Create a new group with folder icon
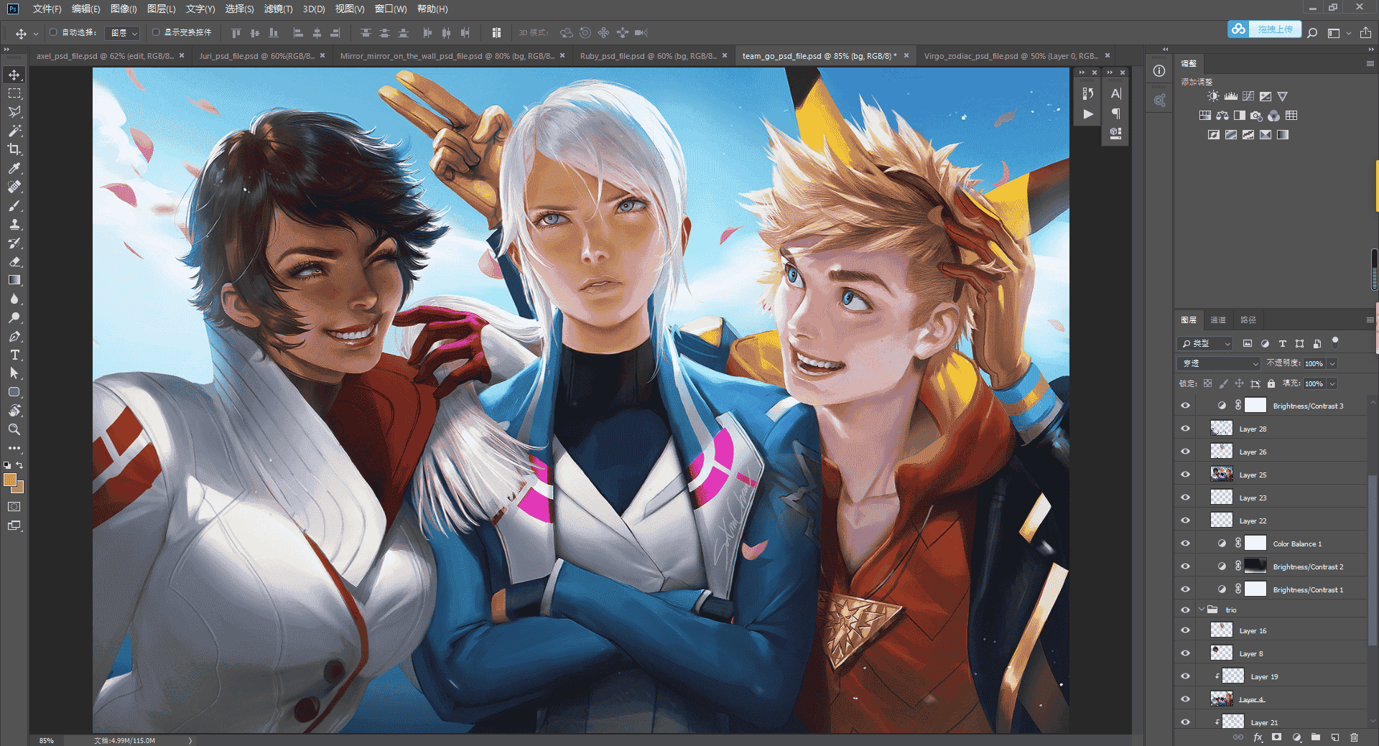1379x746 pixels. [x=1315, y=737]
